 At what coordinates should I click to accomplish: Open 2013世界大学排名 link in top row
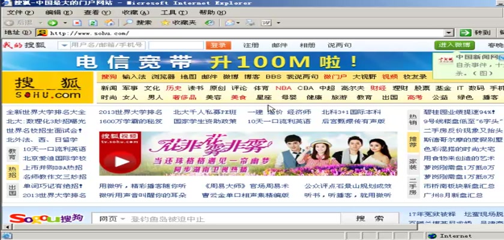(x=131, y=112)
